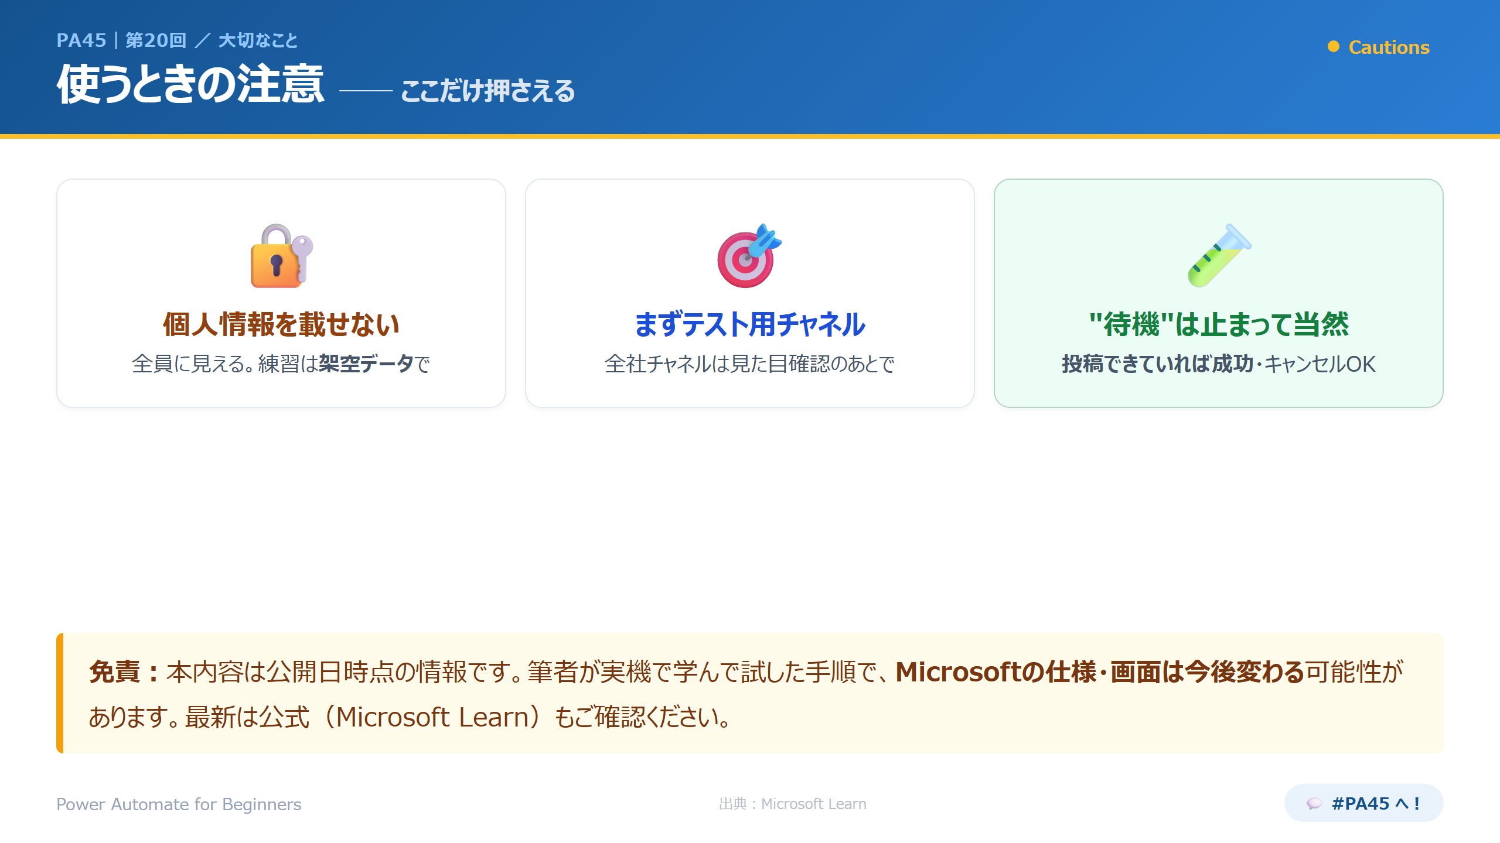Click the text 全員に見える。練習は架空データで
1500x843 pixels.
tap(281, 364)
